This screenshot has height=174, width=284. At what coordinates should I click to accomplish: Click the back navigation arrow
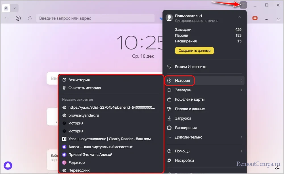pos(7,18)
